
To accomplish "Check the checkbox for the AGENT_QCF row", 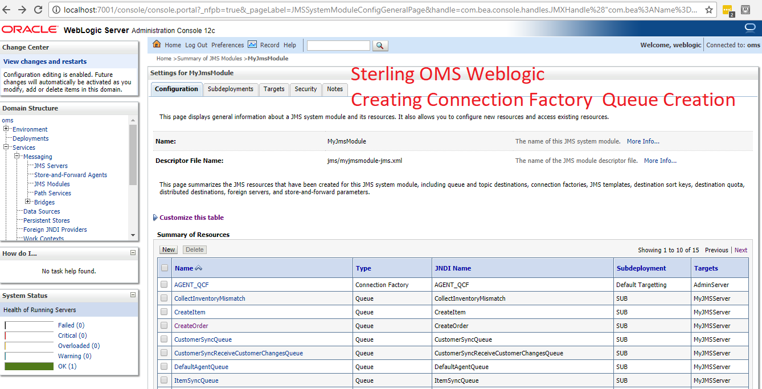I will pyautogui.click(x=164, y=284).
